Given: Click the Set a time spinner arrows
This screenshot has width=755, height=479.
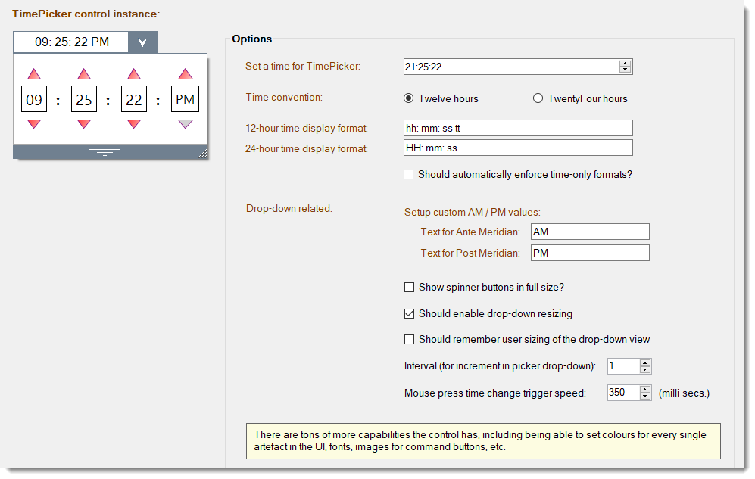Looking at the screenshot, I should [625, 67].
